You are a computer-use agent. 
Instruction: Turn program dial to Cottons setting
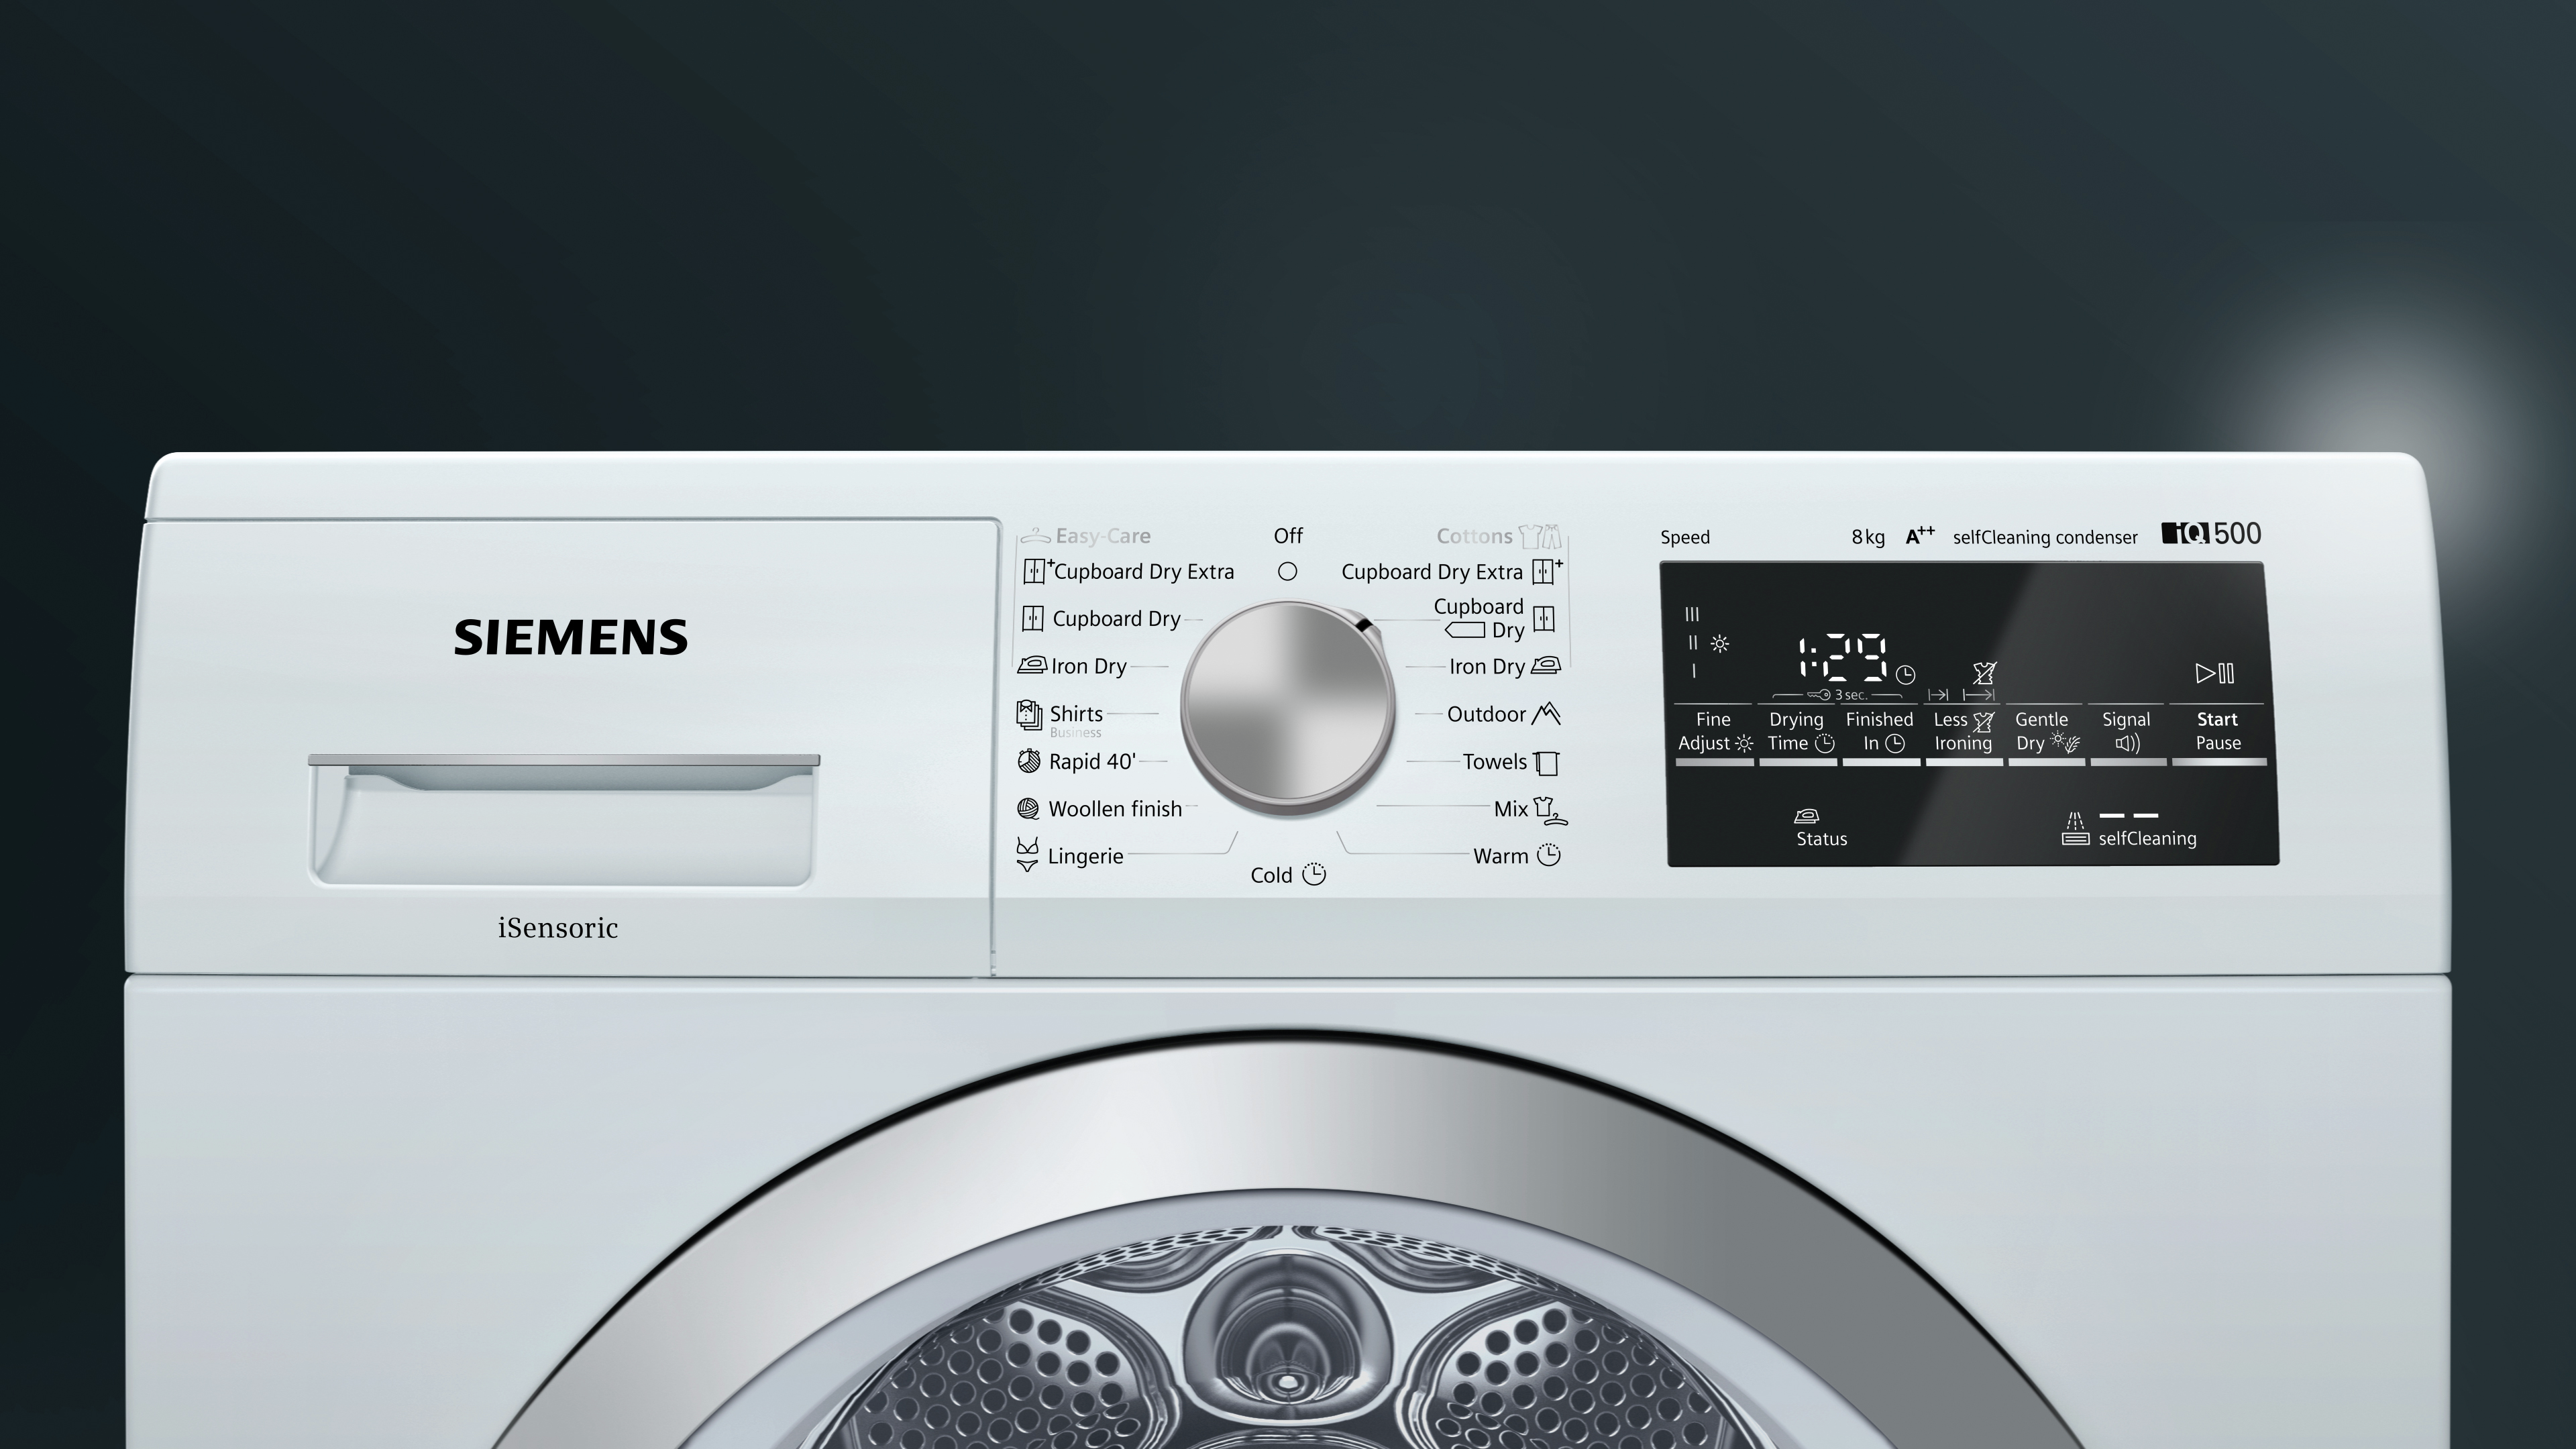click(x=1476, y=534)
